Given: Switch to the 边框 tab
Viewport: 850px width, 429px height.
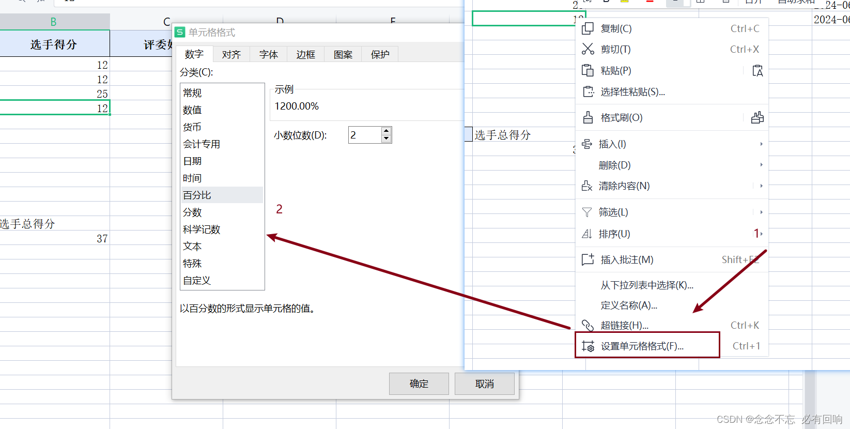Looking at the screenshot, I should (x=306, y=54).
